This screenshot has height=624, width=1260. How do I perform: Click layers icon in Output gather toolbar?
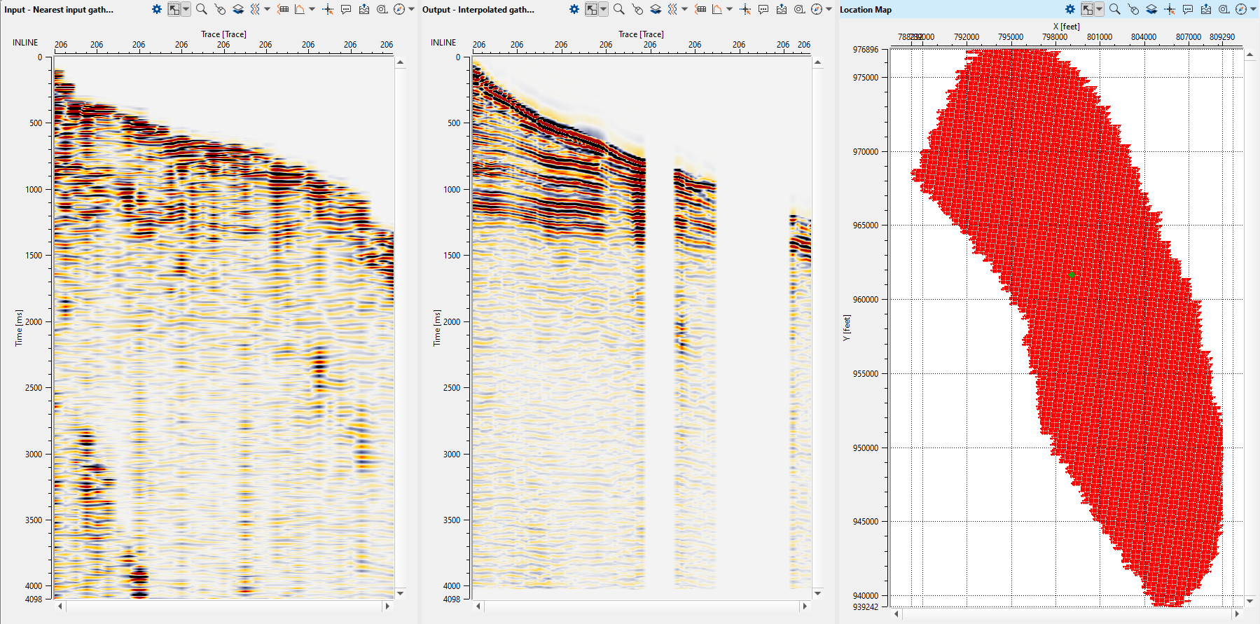tap(656, 9)
